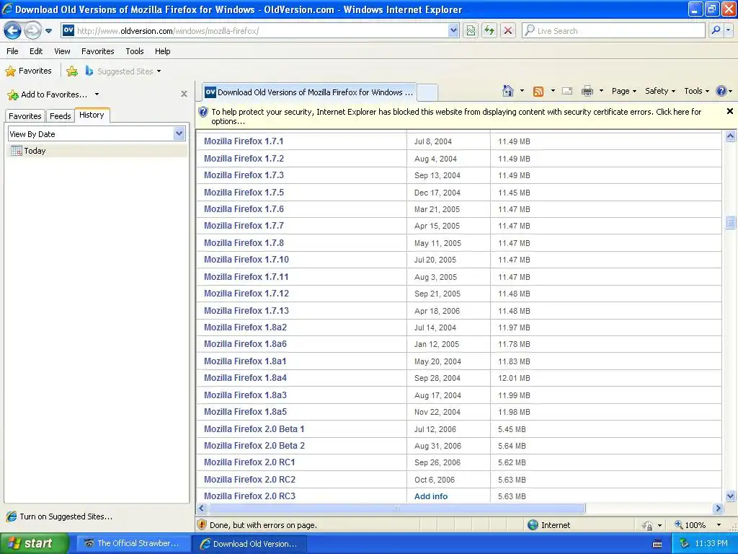Click Turn on Suggested Sites link
This screenshot has height=554, width=738.
59,516
